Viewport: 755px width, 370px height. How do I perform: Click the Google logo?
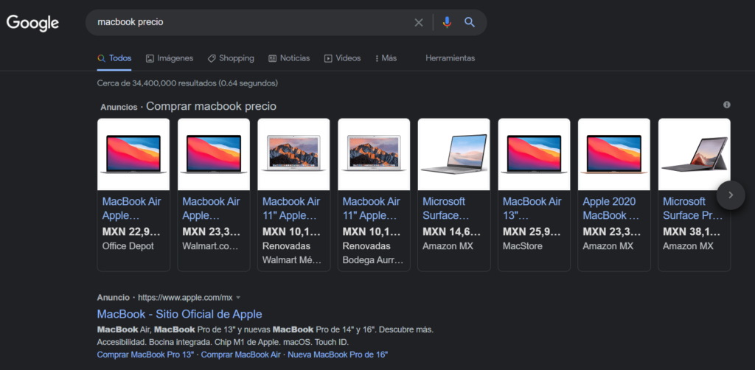point(32,23)
